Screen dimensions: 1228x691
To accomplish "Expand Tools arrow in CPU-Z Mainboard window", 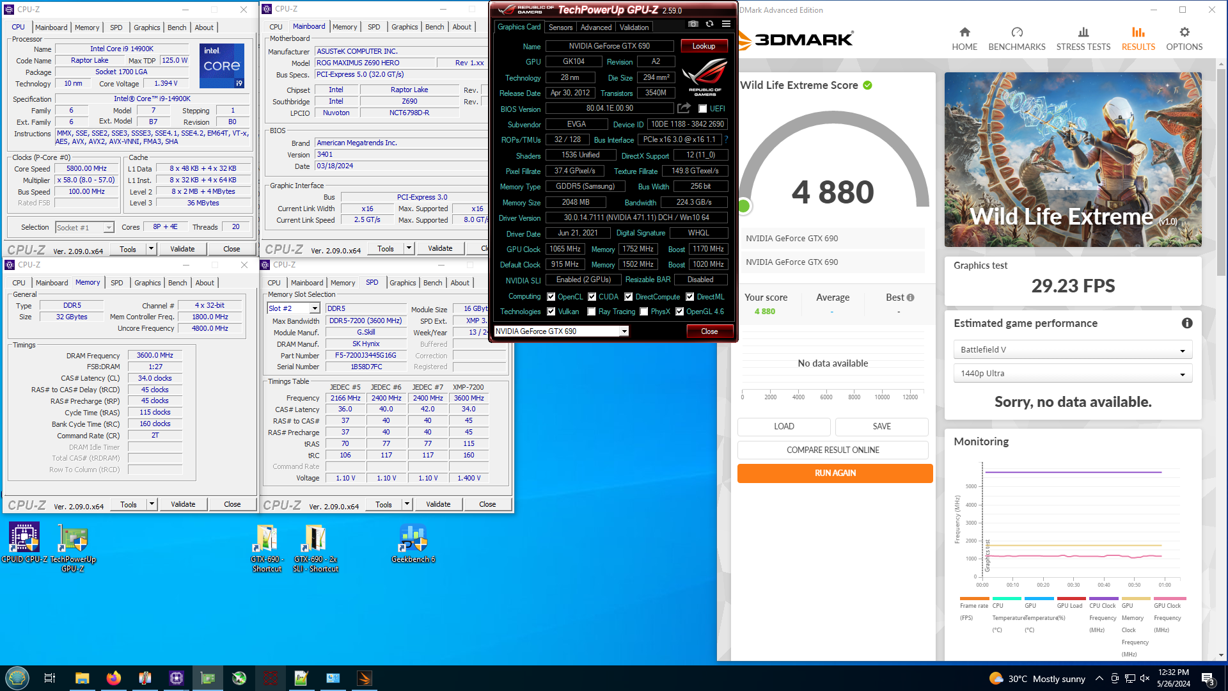I will [409, 248].
